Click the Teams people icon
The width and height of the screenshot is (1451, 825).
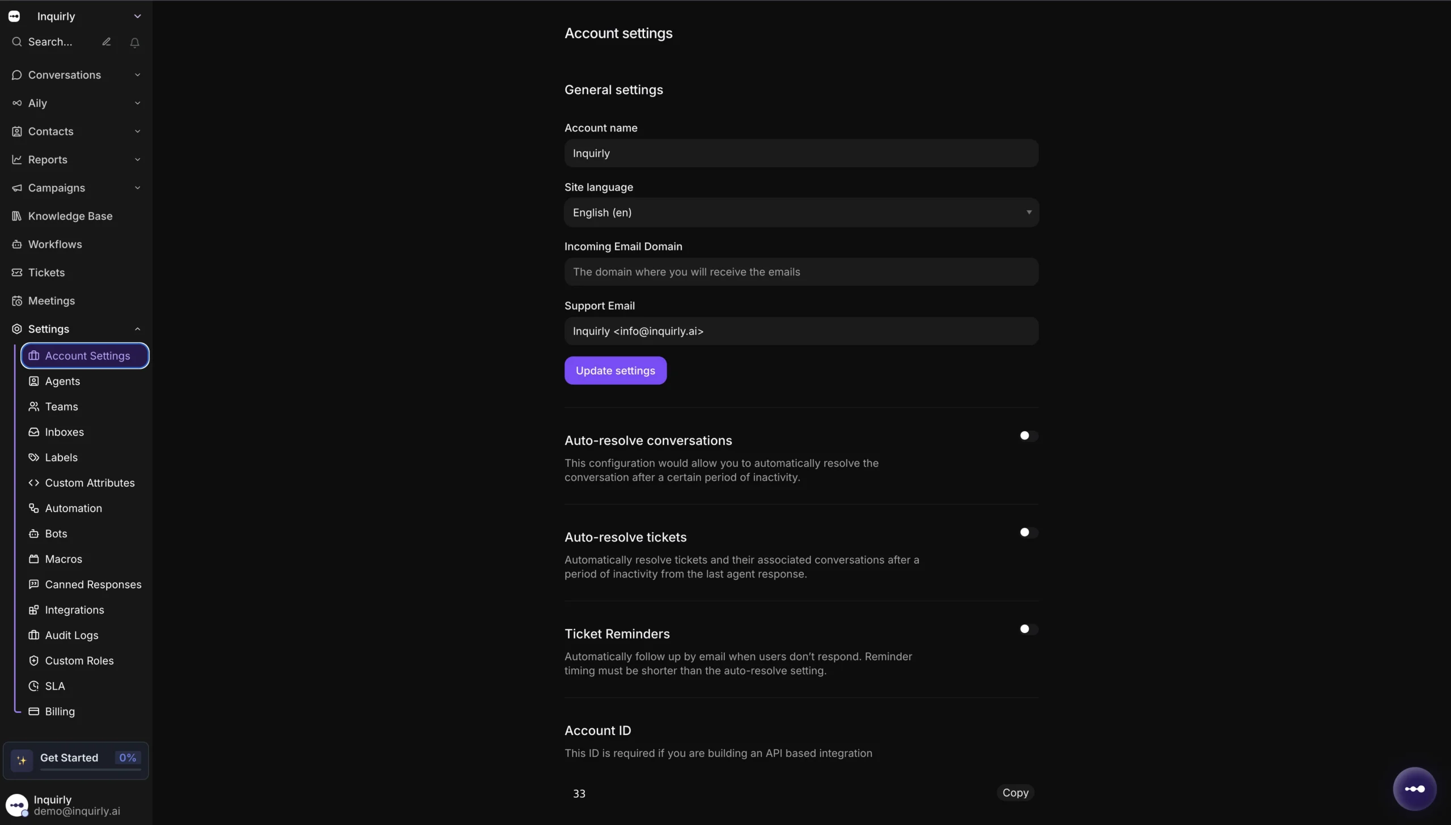[x=34, y=407]
